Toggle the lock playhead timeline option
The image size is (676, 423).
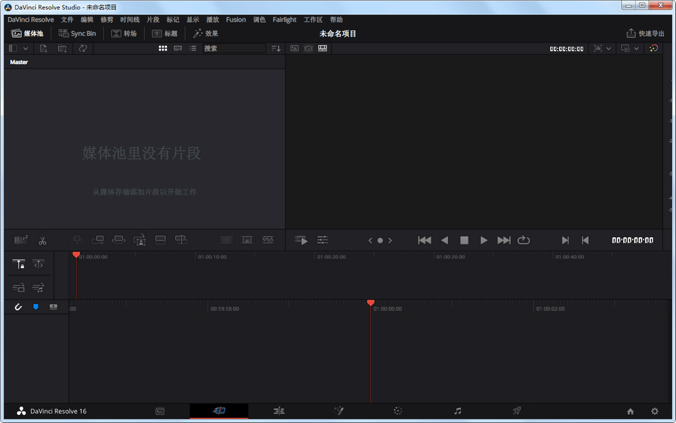(19, 265)
